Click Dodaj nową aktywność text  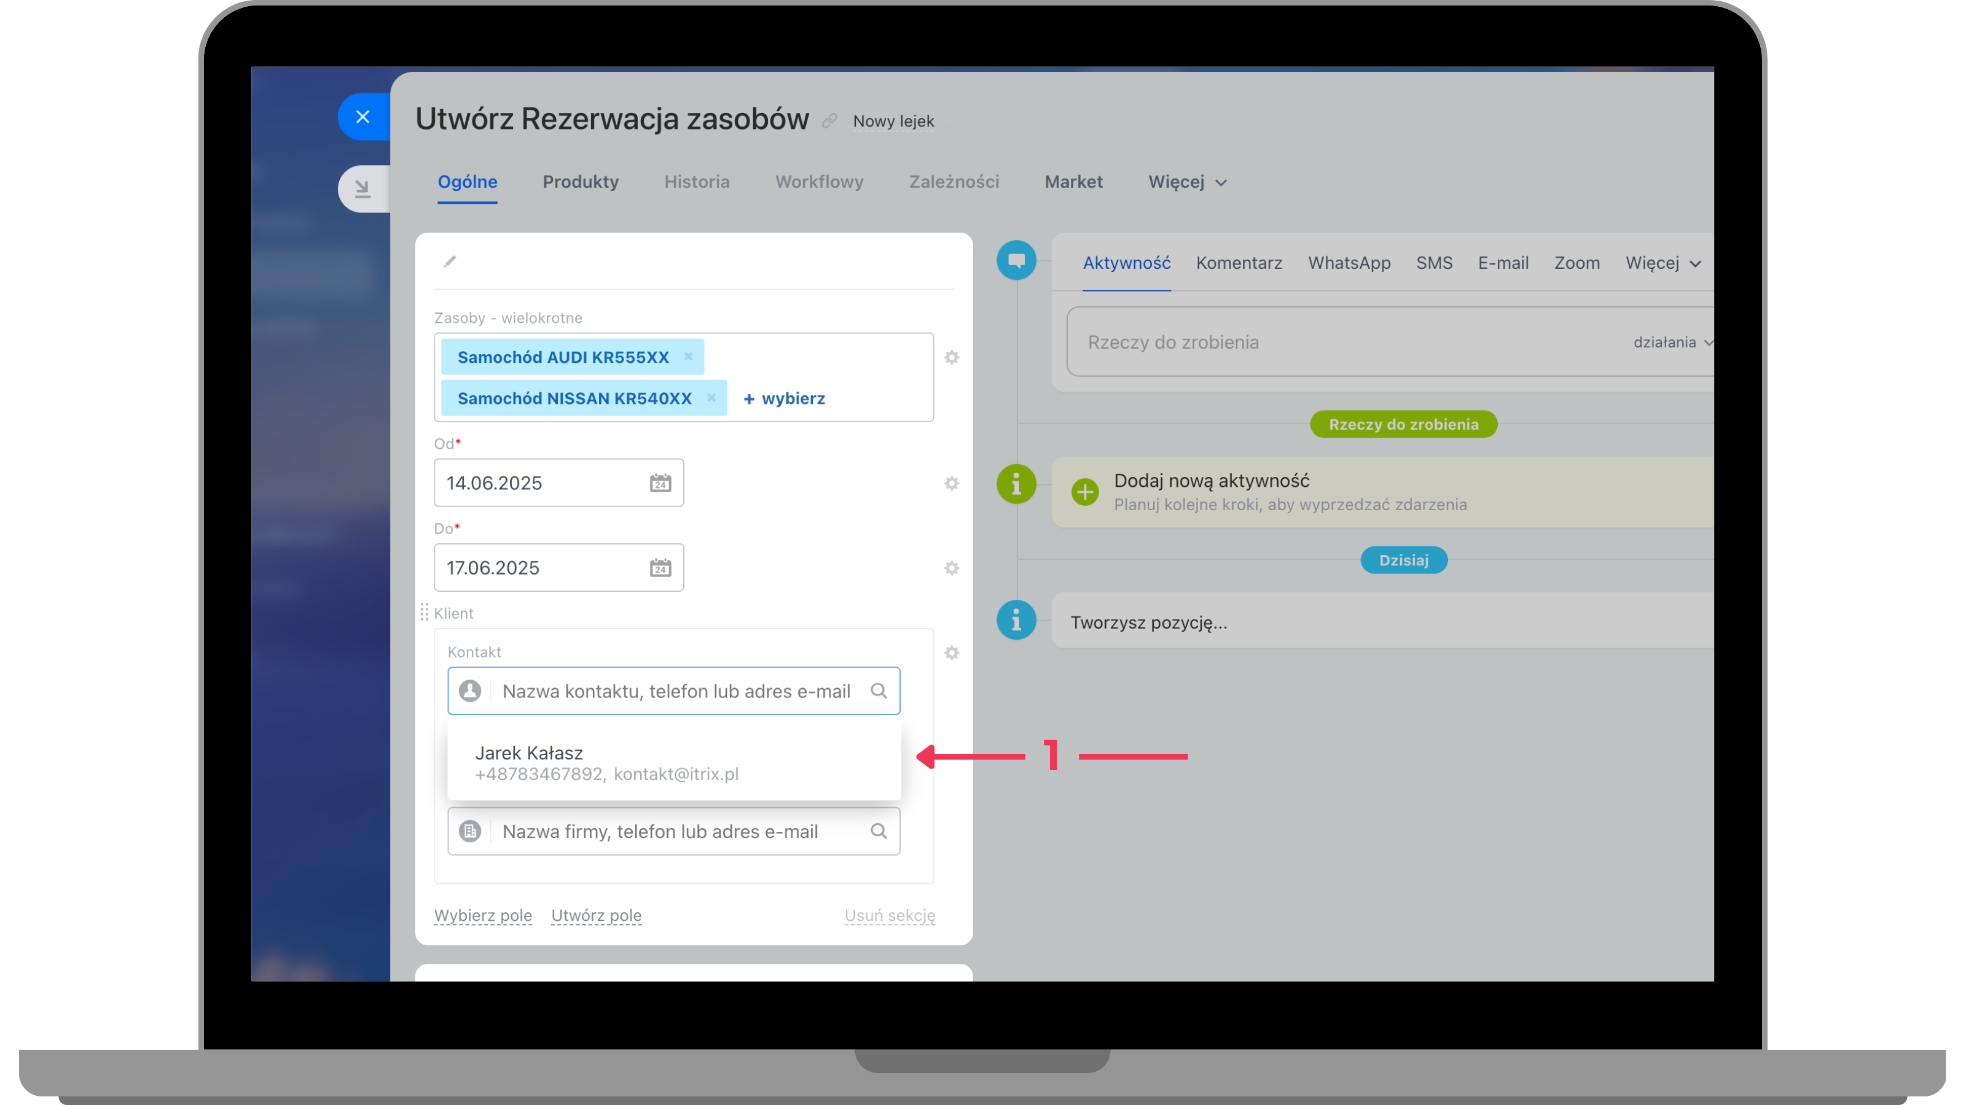pos(1211,481)
